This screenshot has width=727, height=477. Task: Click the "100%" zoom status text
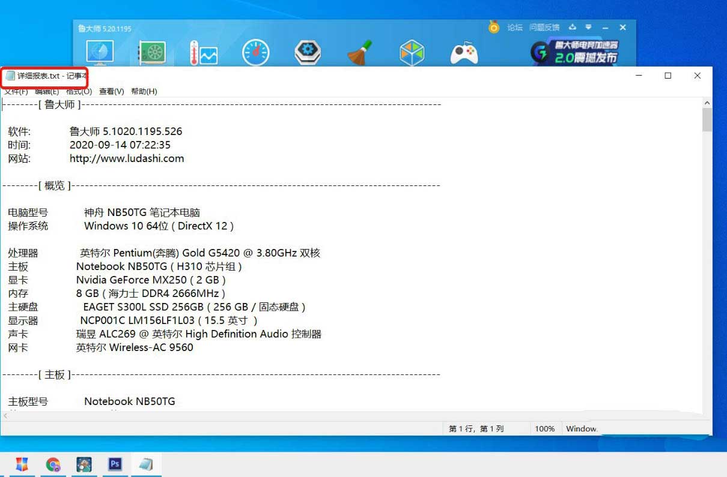click(545, 429)
